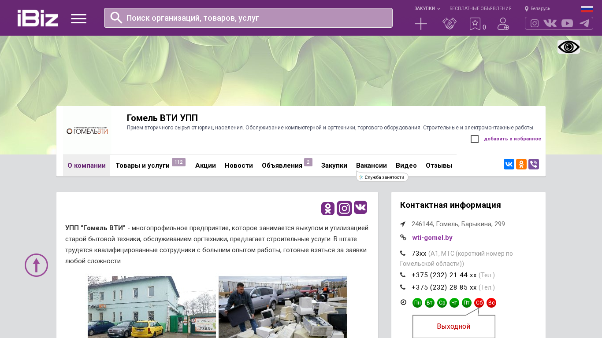Reveal phone +375 (232) 28 85 xx
The image size is (602, 338).
(444, 287)
